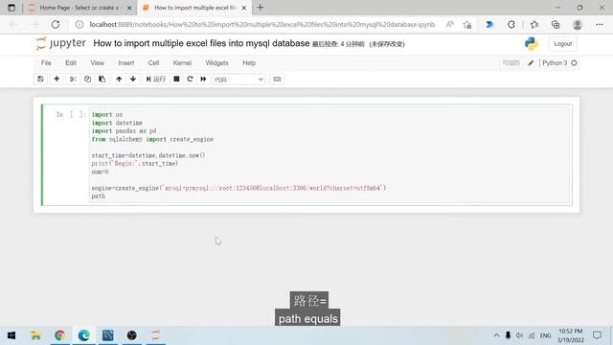View site information icon in address bar
Viewport: 613px width, 345px height.
pyautogui.click(x=79, y=24)
